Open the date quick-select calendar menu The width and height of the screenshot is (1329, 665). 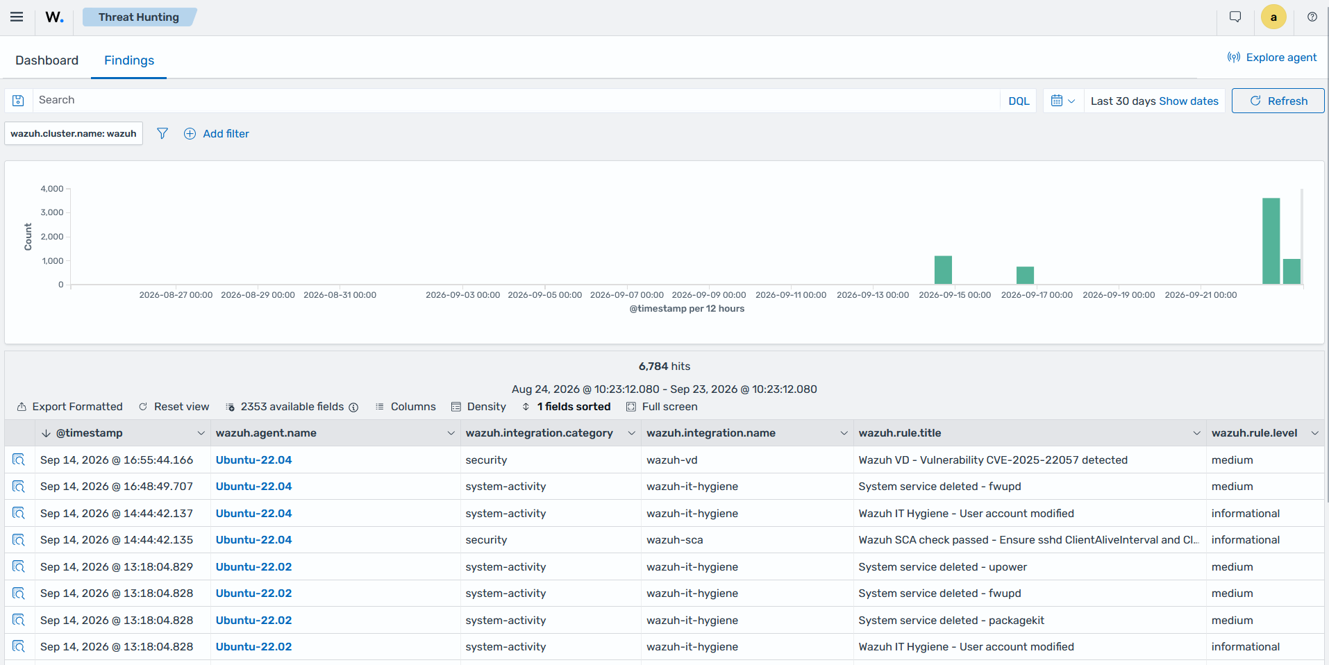1063,101
